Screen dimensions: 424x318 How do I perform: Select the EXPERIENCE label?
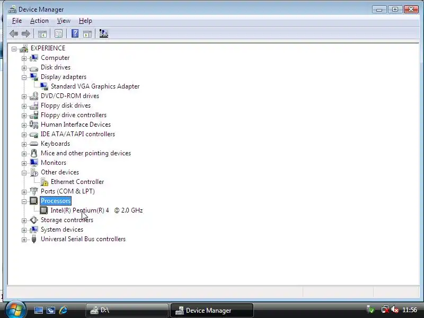[48, 48]
